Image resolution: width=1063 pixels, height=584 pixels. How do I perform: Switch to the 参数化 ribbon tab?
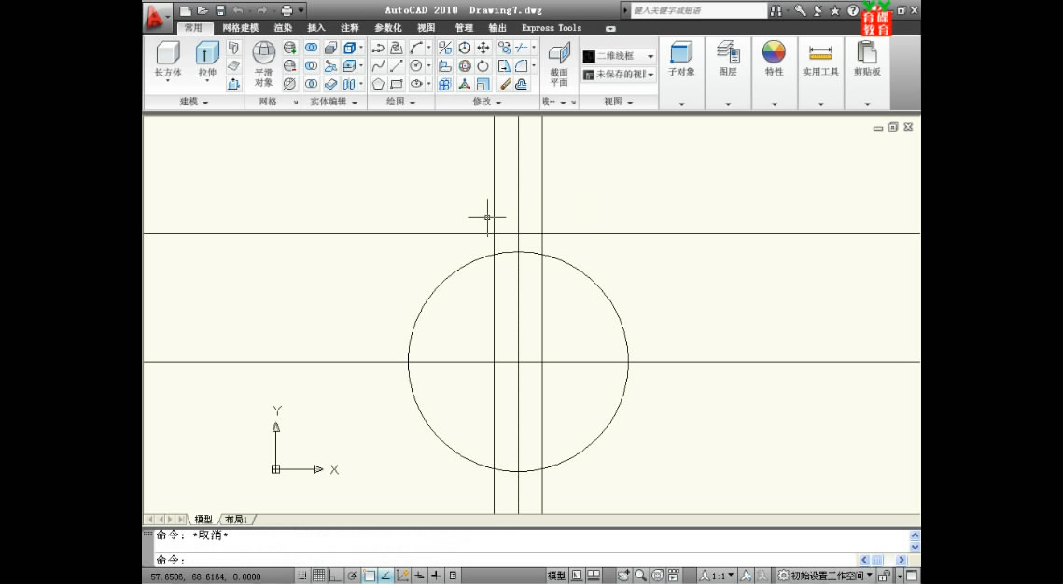coord(388,29)
